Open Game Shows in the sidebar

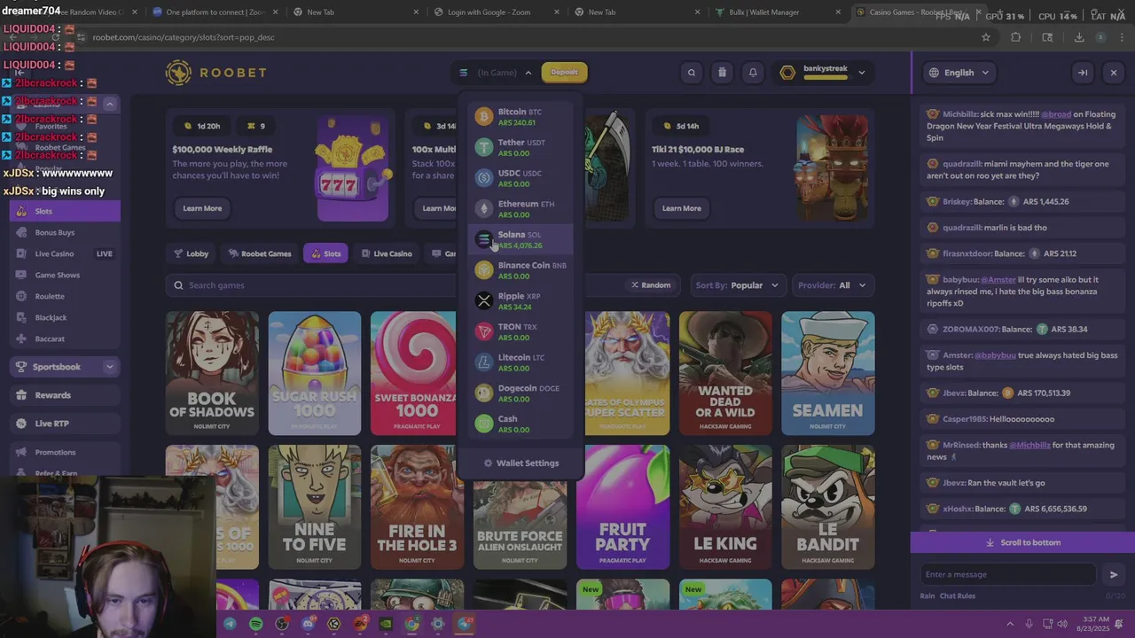[x=65, y=275]
